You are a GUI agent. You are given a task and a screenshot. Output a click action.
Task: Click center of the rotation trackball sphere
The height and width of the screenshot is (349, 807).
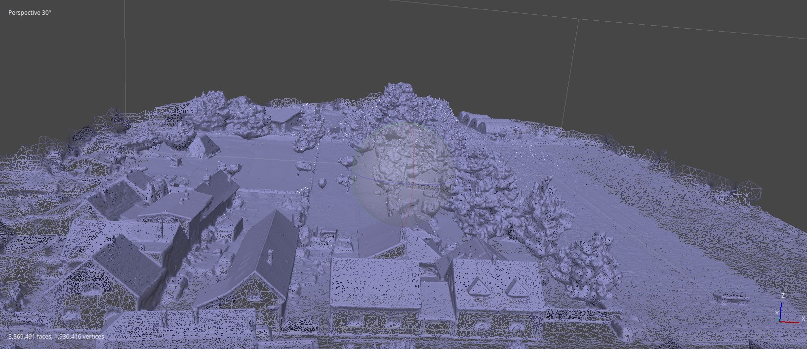[403, 175]
